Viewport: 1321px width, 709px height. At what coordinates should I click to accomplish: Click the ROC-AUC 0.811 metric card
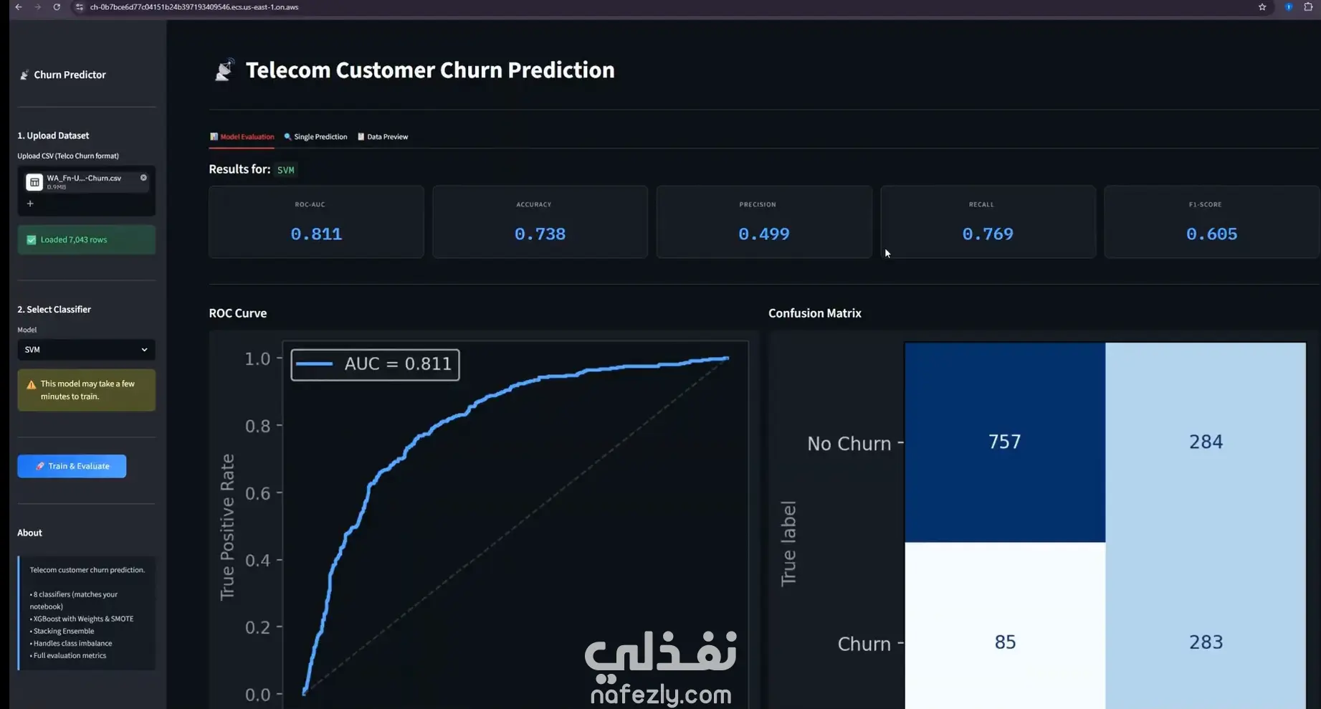[316, 222]
